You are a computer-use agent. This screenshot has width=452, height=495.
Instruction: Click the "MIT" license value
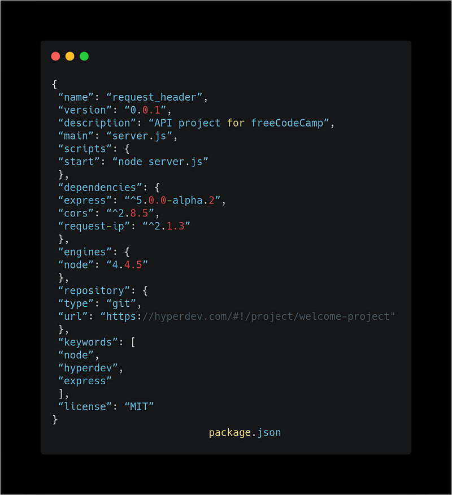point(139,407)
